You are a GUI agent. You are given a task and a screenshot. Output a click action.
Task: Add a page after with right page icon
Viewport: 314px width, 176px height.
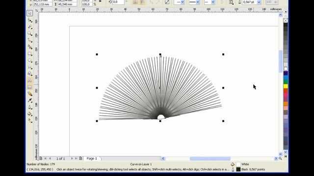(80, 158)
